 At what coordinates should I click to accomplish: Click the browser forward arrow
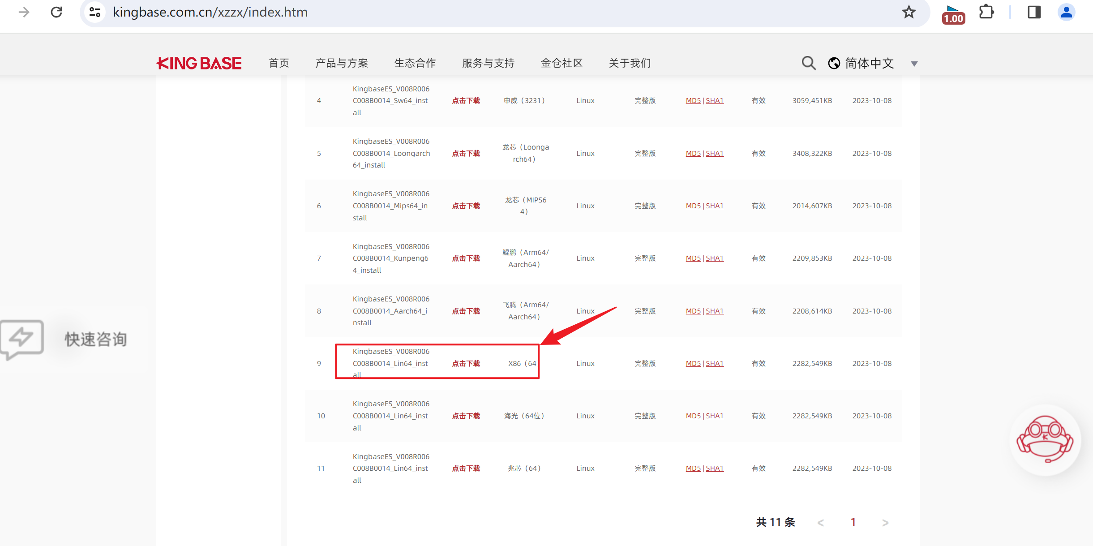[24, 12]
